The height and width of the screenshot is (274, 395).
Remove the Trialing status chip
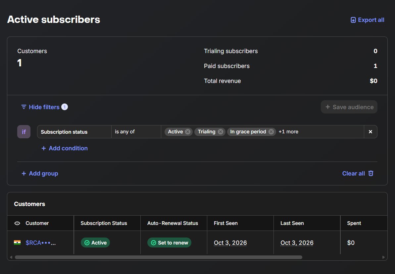coord(221,132)
